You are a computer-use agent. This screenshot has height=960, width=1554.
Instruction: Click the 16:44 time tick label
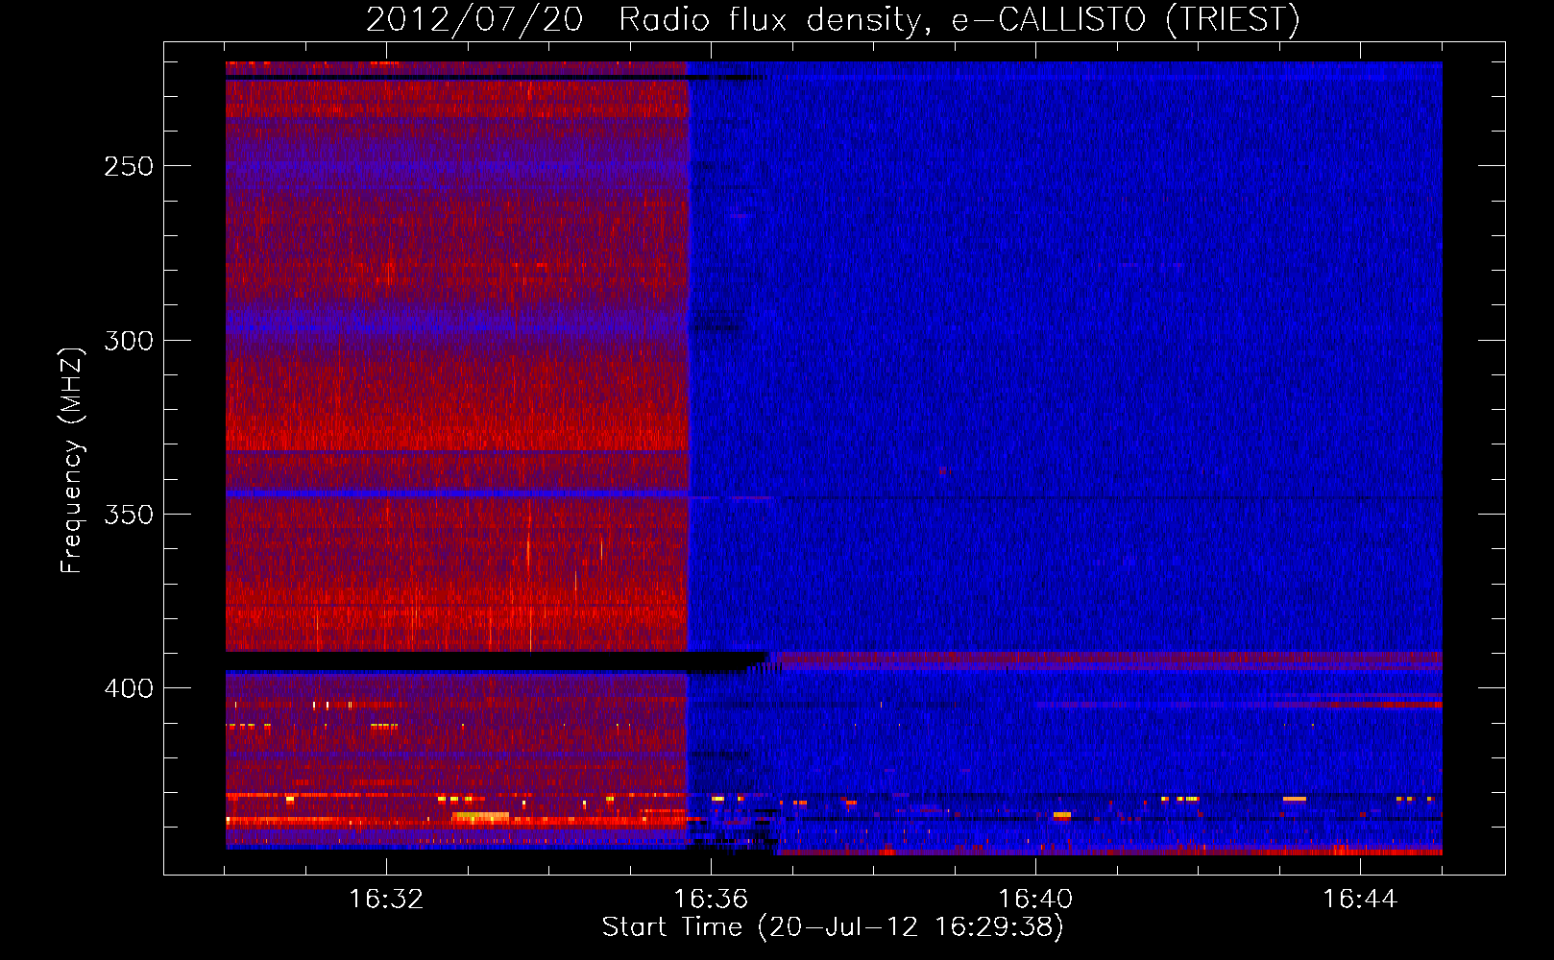pos(1360,899)
